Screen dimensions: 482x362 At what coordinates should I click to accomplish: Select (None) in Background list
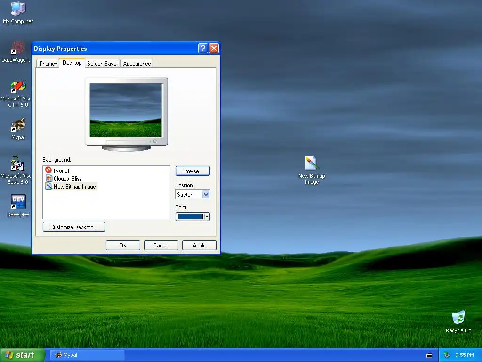pyautogui.click(x=61, y=170)
